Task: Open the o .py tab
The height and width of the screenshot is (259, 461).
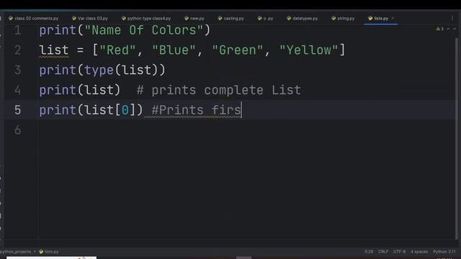Action: pyautogui.click(x=265, y=18)
